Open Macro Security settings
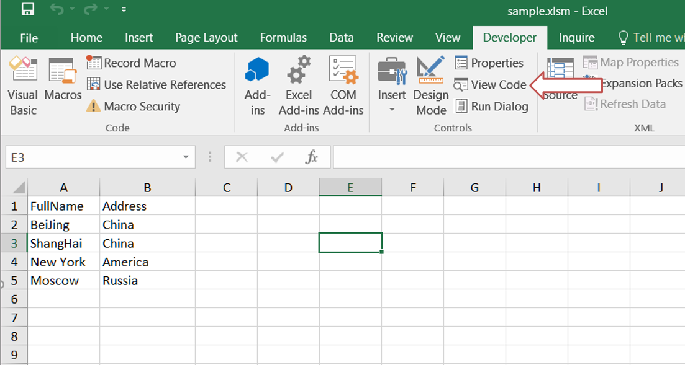Viewport: 685px width, 365px height. pos(134,107)
